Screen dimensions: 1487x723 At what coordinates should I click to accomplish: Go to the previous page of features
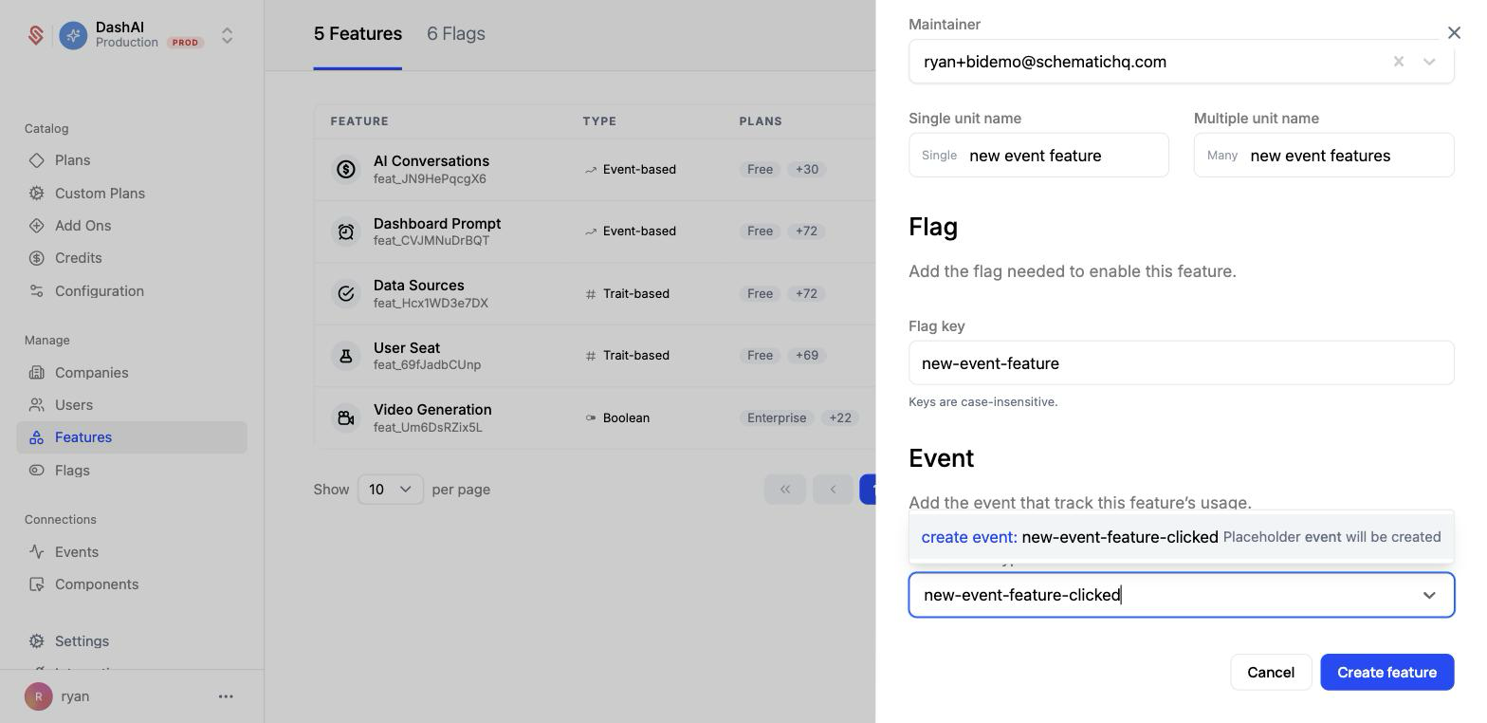click(x=833, y=490)
